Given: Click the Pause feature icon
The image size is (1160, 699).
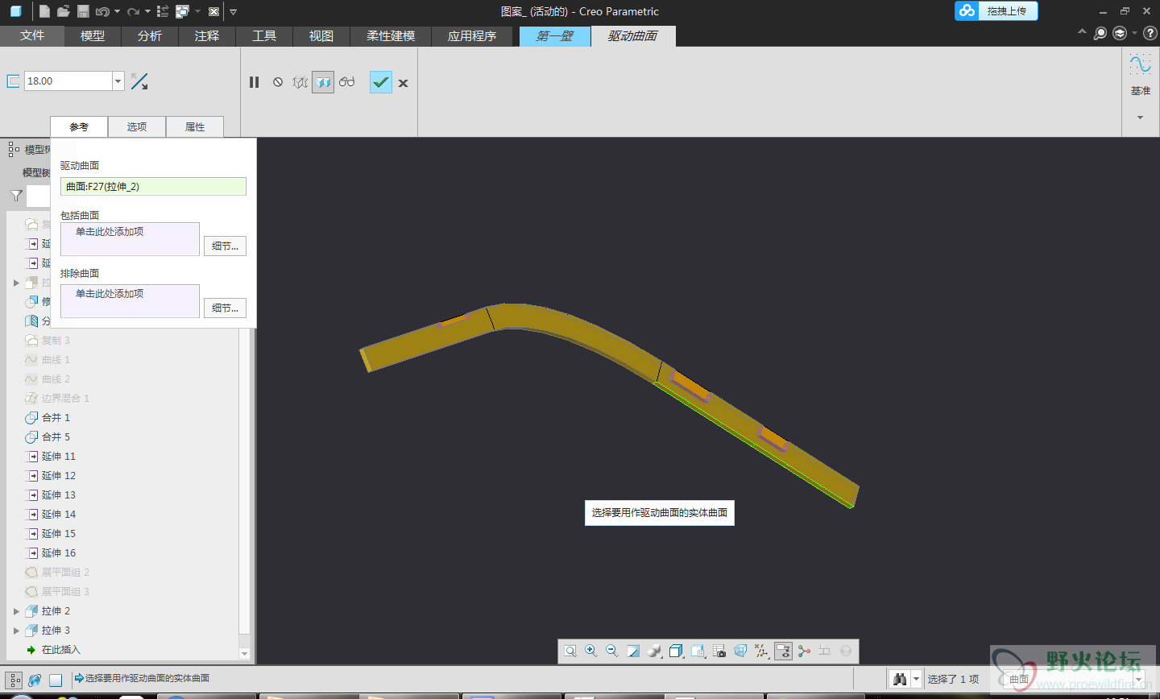Looking at the screenshot, I should 255,82.
